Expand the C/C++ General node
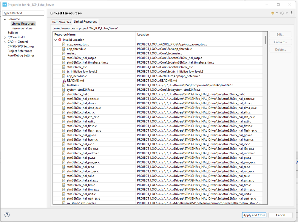 click(x=5, y=42)
